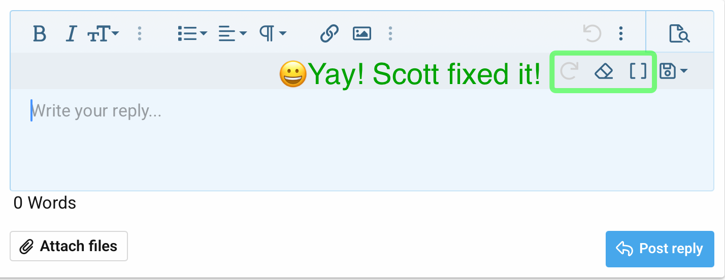Image resolution: width=725 pixels, height=280 pixels.
Task: Open the font size dropdown
Action: [x=104, y=34]
